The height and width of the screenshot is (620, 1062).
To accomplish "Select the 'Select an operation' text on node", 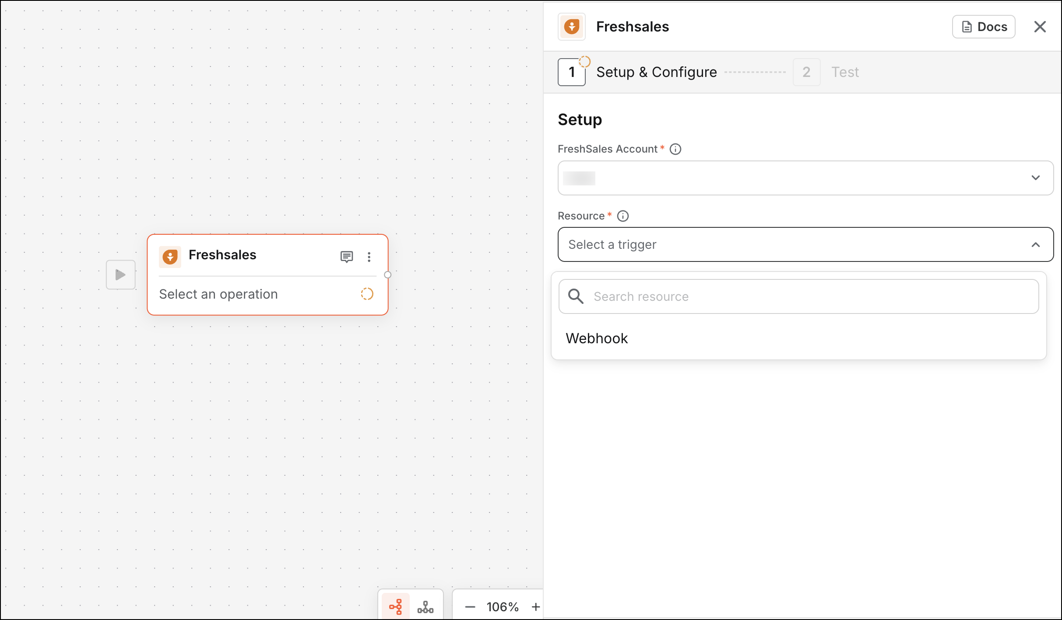I will click(x=218, y=294).
